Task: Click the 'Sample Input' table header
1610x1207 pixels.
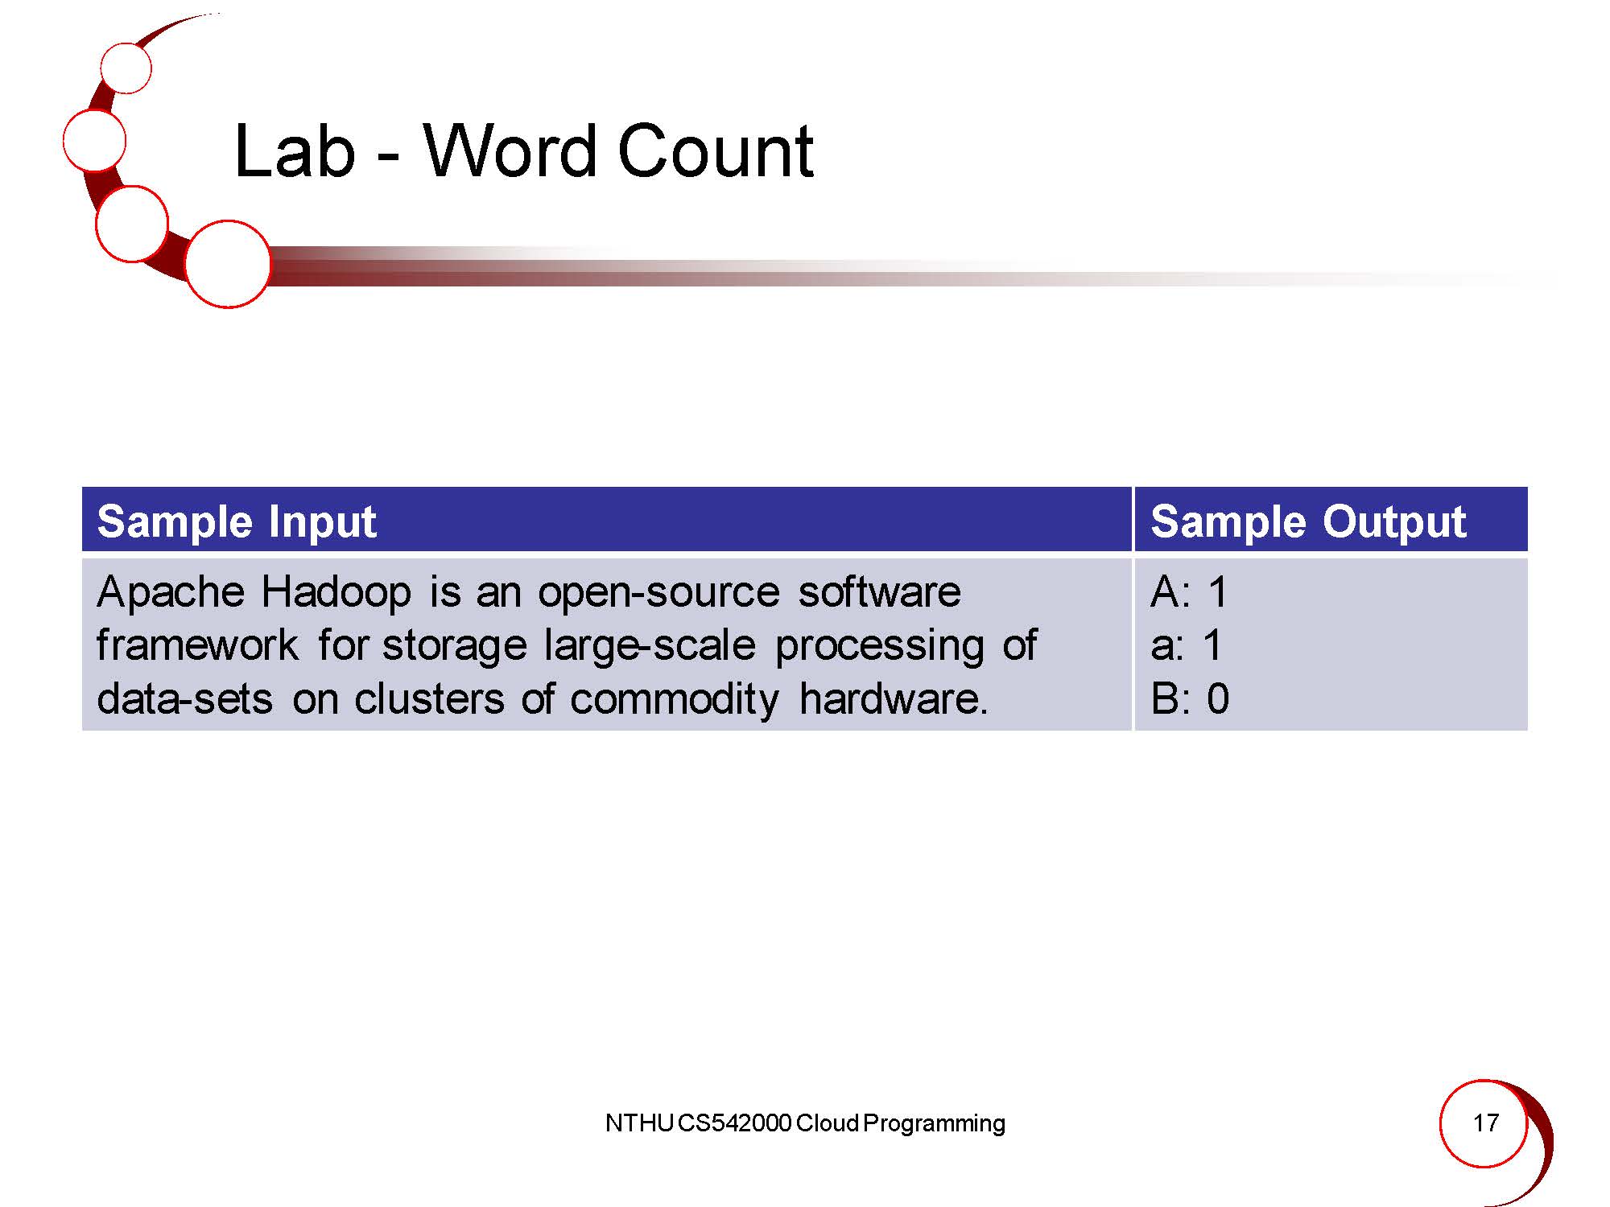Action: click(237, 521)
